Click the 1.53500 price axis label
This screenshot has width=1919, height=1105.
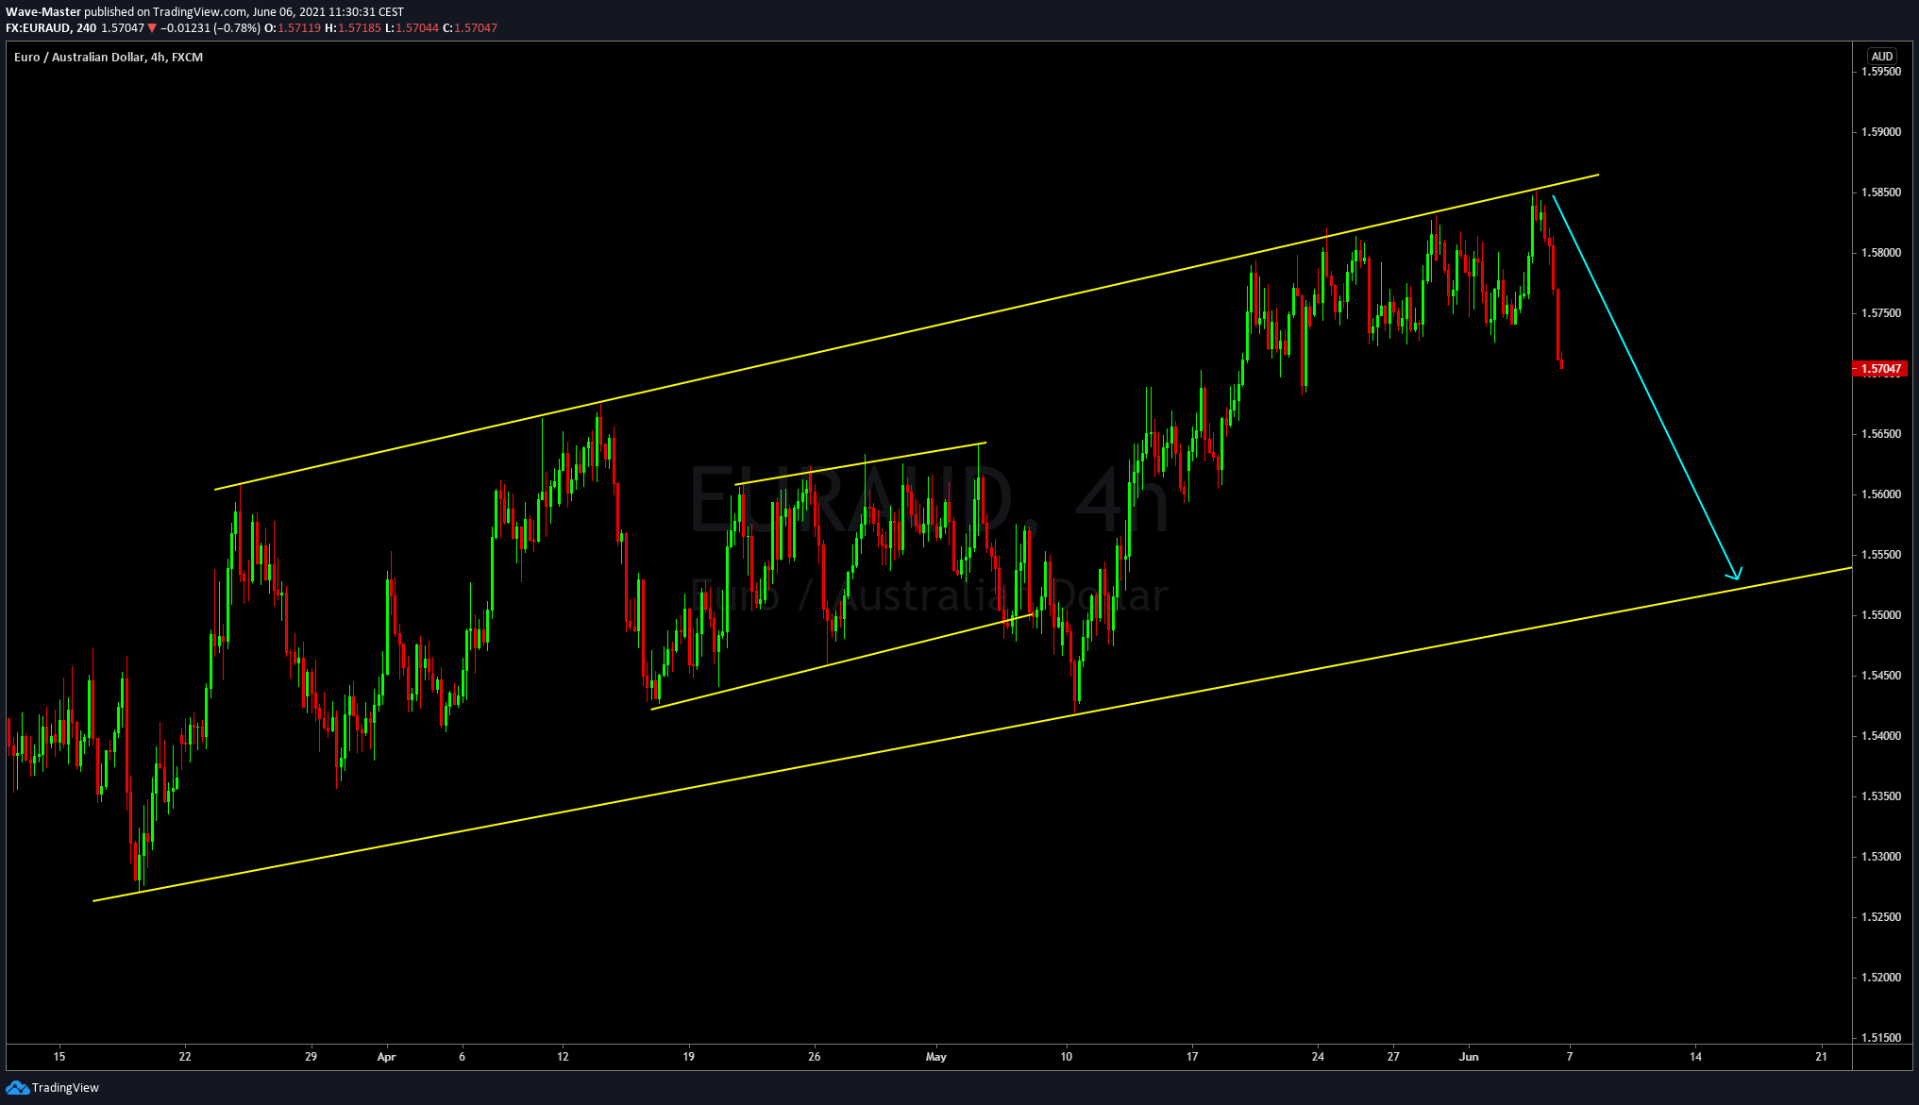1881,796
